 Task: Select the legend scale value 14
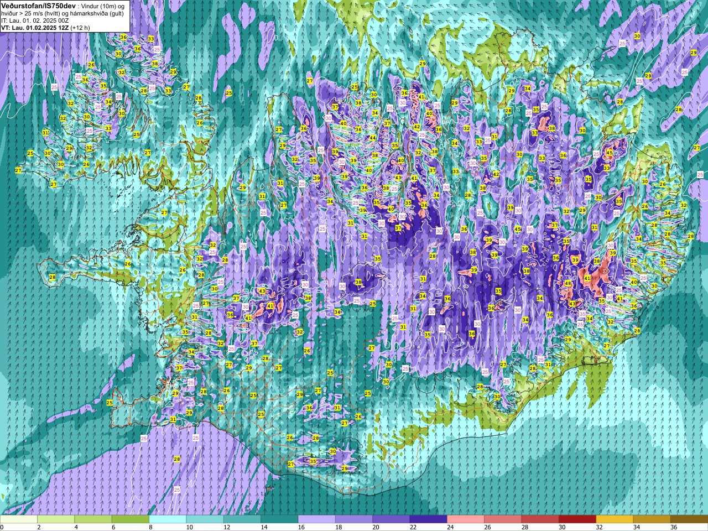pyautogui.click(x=263, y=527)
